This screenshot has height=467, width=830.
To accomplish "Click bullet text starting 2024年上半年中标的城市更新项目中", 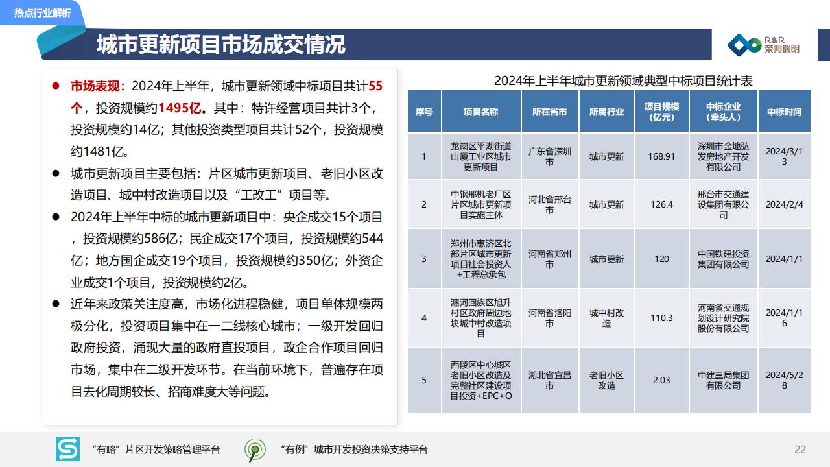I will (226, 250).
